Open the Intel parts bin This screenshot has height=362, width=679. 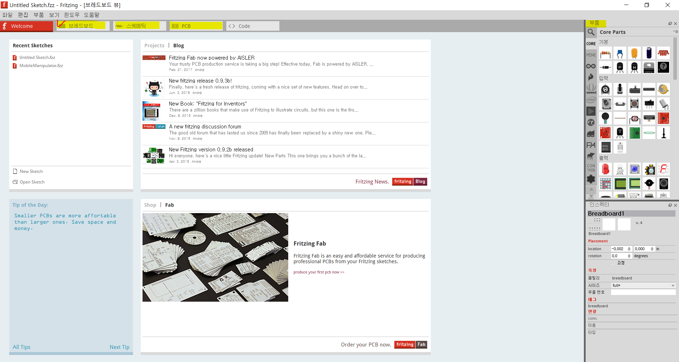(x=591, y=100)
